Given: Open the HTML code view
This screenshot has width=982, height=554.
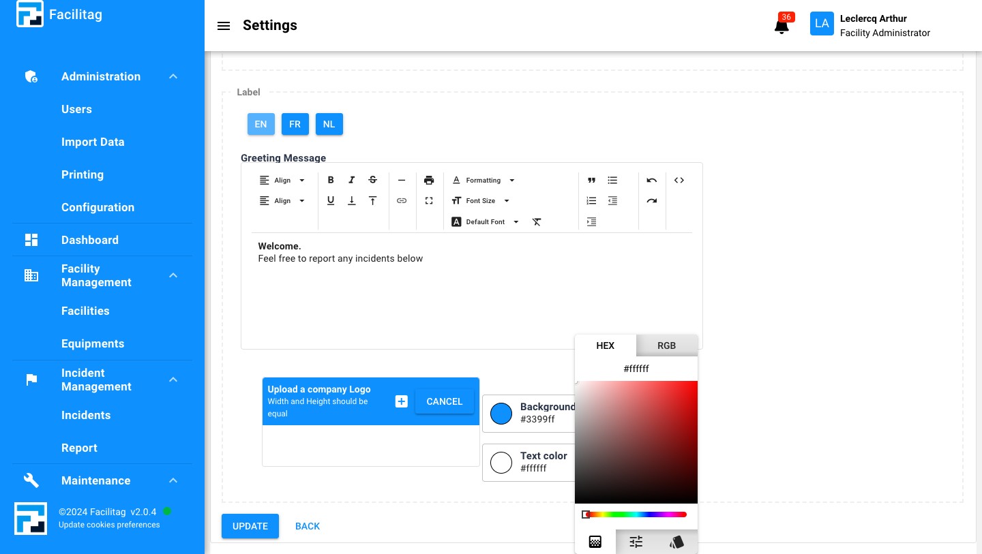Looking at the screenshot, I should 679,180.
